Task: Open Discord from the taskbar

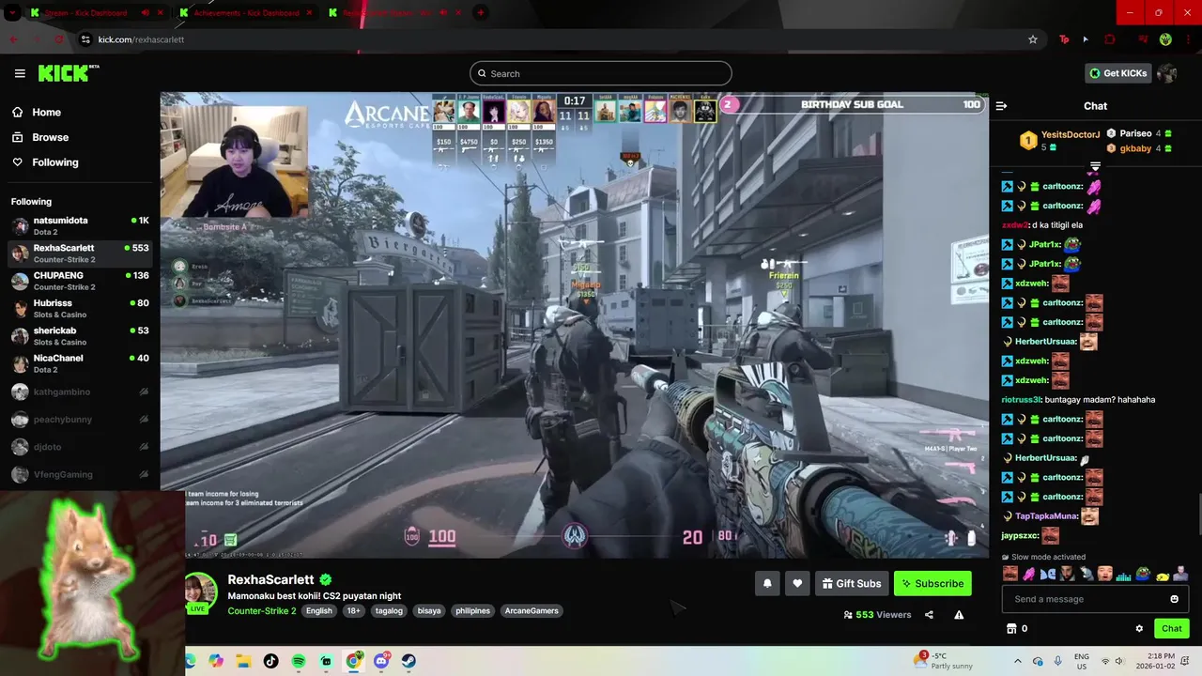Action: [x=381, y=661]
